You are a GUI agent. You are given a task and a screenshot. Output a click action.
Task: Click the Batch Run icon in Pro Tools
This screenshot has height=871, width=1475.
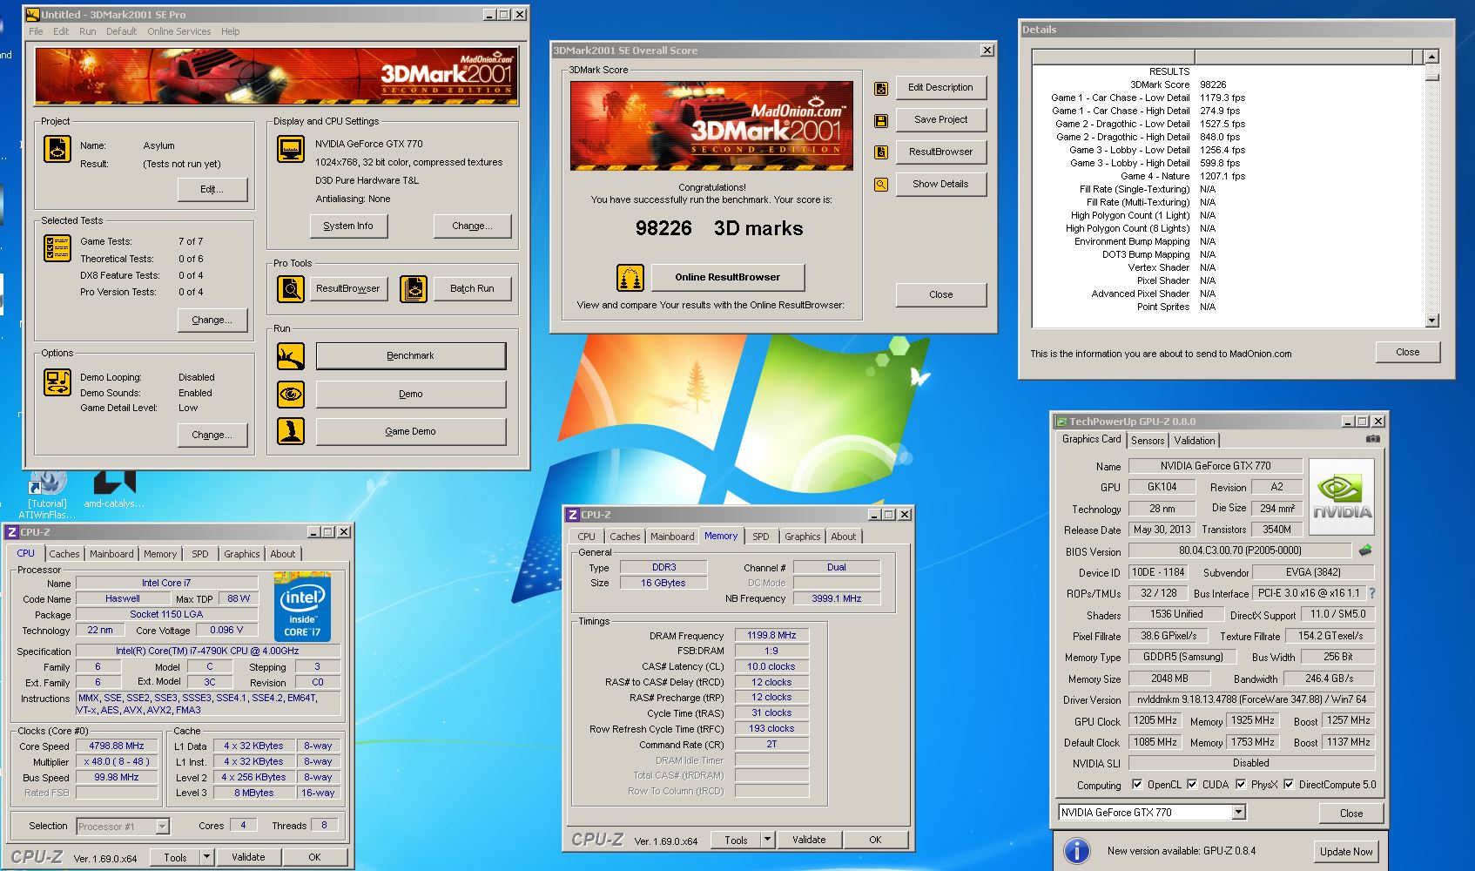coord(414,288)
